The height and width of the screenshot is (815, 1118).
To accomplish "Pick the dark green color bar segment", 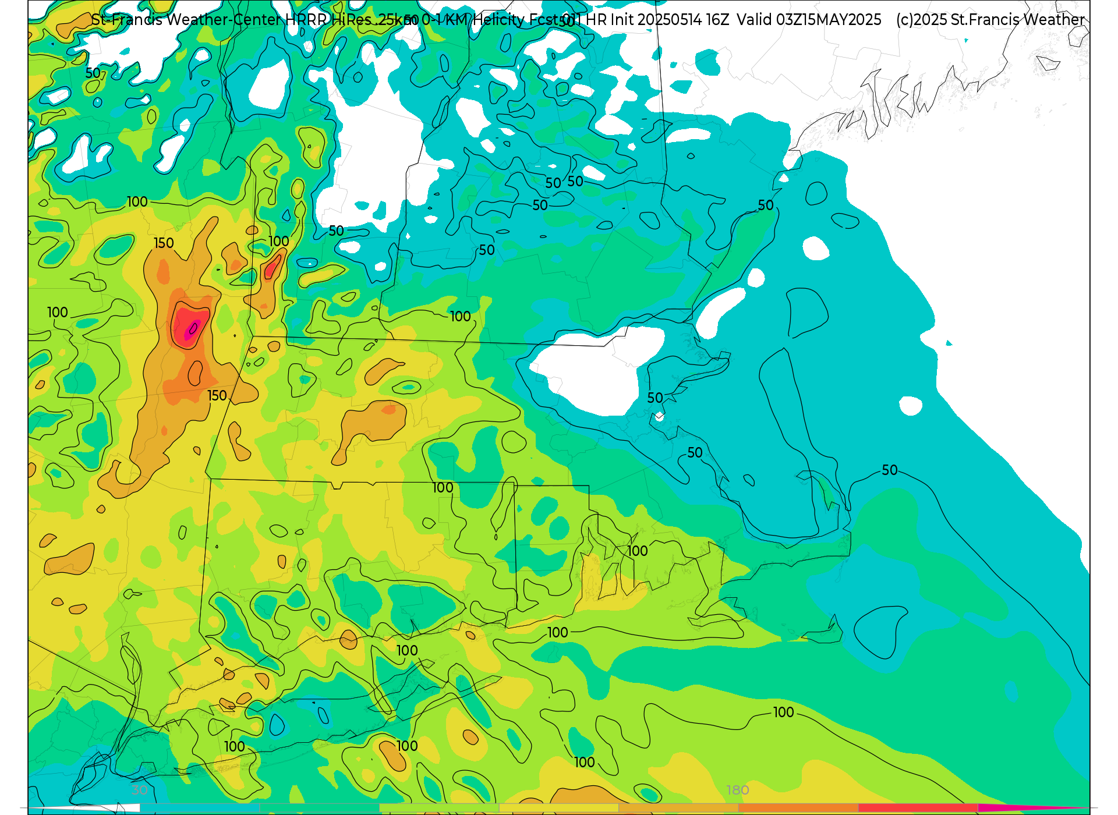I will [x=320, y=808].
